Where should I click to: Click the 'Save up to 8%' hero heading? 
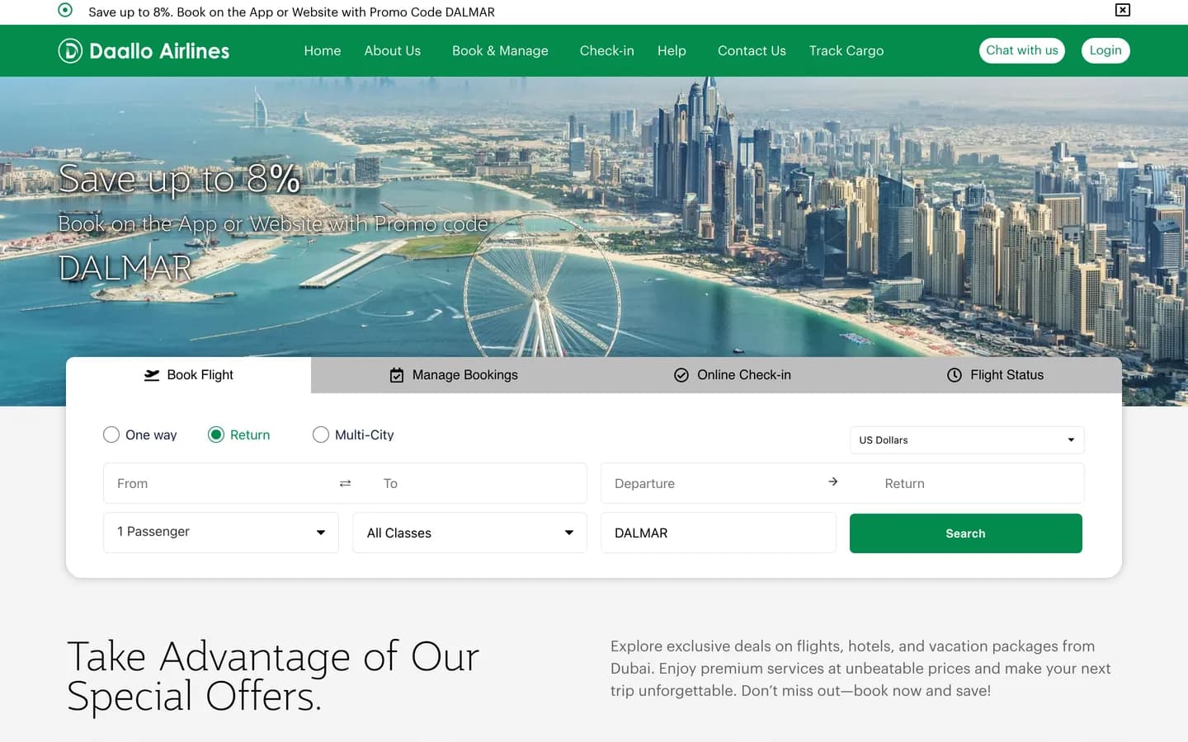coord(179,179)
